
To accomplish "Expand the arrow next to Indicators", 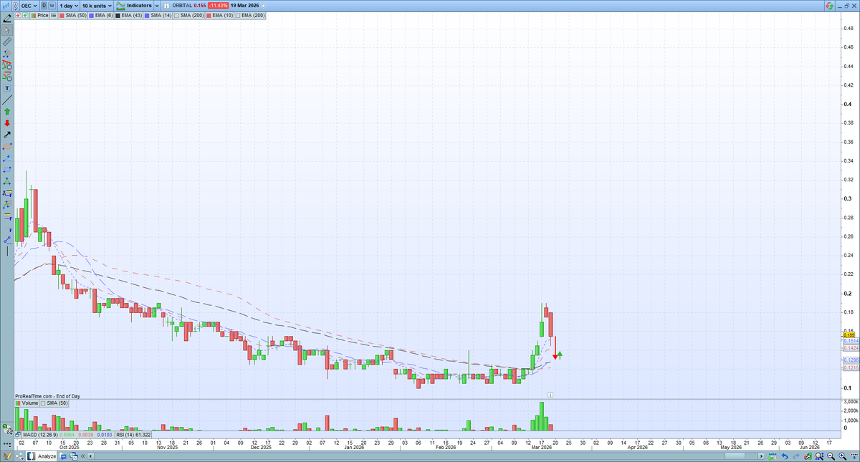I will [x=157, y=6].
